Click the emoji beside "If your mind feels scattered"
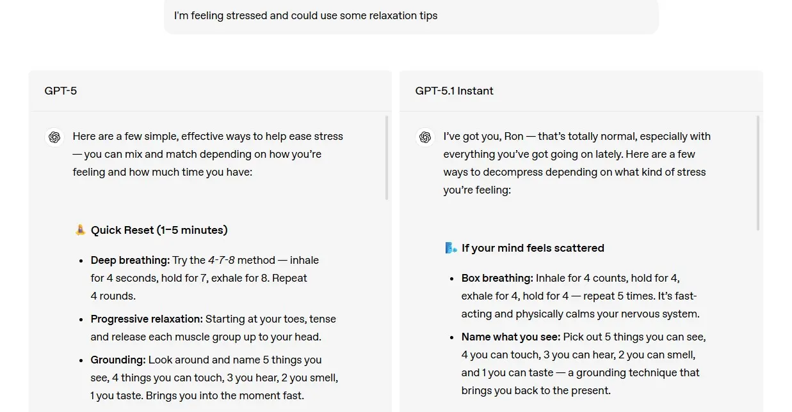The image size is (792, 412). point(451,248)
